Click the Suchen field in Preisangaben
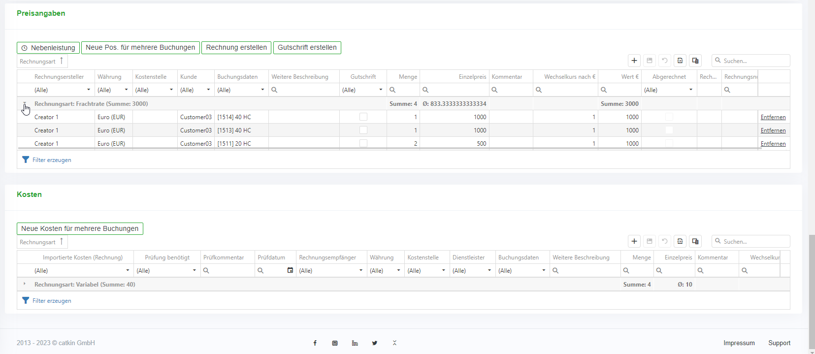The width and height of the screenshot is (815, 354). 754,61
